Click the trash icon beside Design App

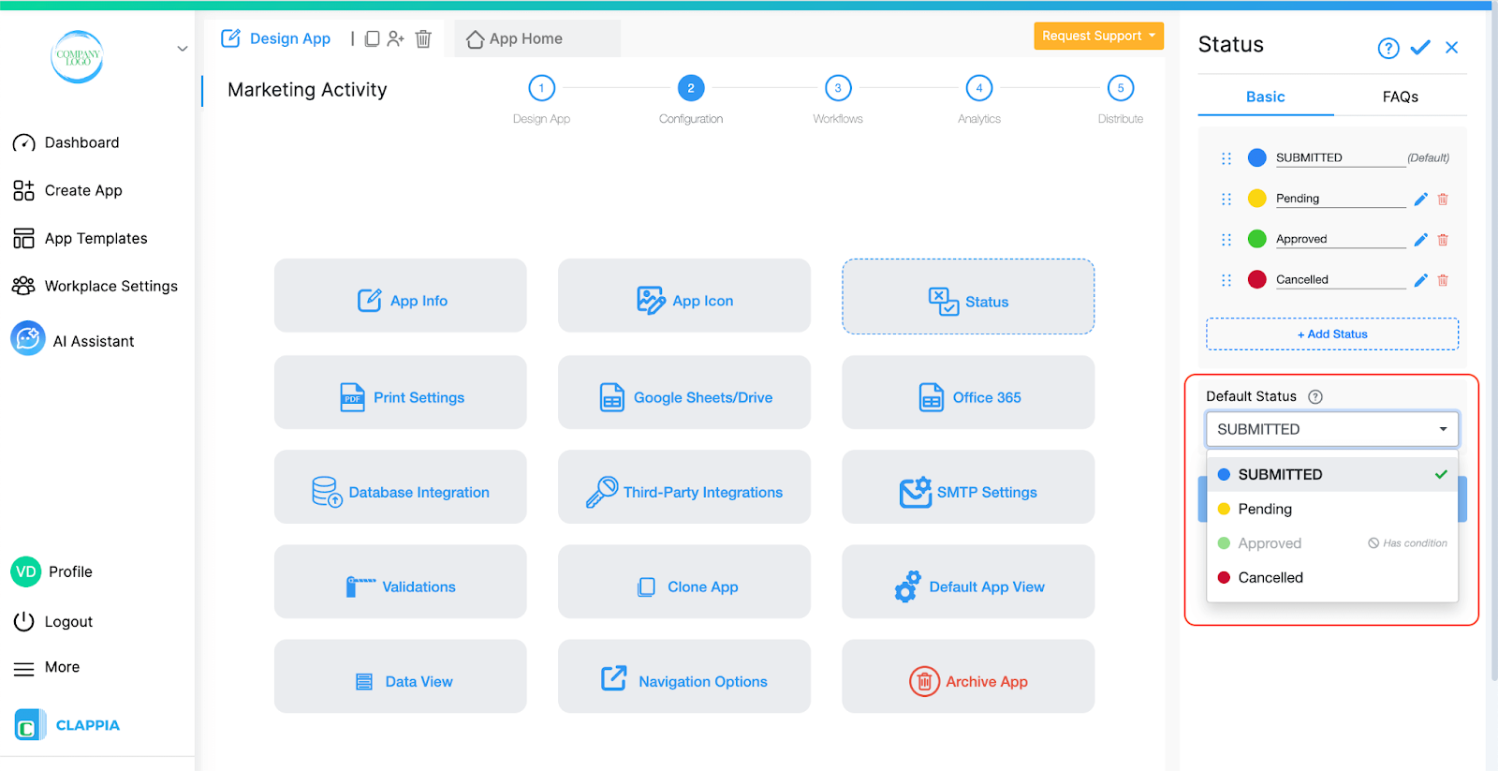pyautogui.click(x=423, y=38)
